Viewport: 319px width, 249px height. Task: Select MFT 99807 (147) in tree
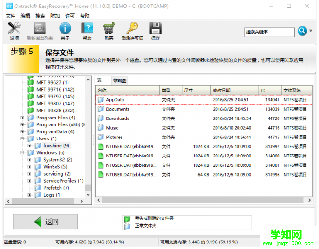(x=55, y=104)
